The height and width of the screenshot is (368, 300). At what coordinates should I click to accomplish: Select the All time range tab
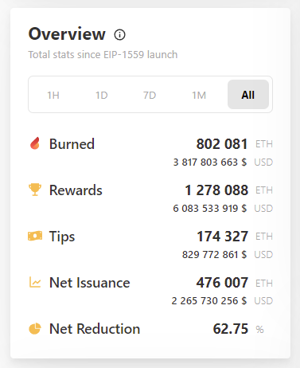point(248,95)
